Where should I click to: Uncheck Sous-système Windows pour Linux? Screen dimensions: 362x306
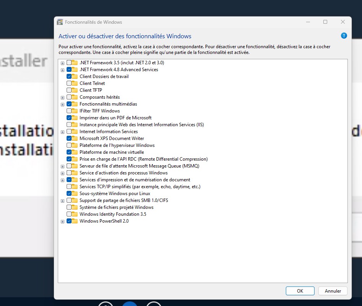(x=69, y=194)
